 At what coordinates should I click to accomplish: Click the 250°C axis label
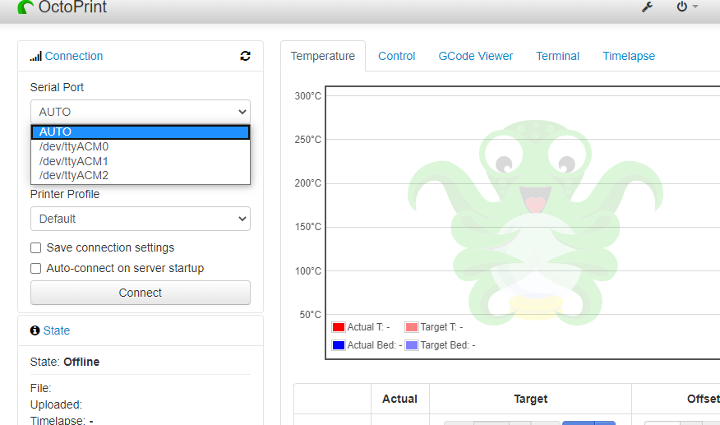pyautogui.click(x=308, y=140)
